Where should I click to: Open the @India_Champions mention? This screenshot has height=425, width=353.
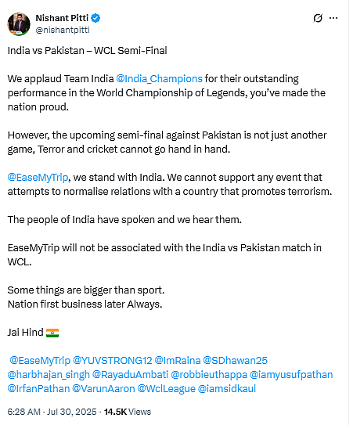pyautogui.click(x=159, y=79)
